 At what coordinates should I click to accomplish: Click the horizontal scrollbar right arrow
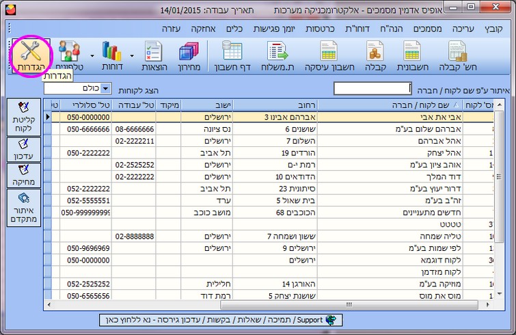488,305
